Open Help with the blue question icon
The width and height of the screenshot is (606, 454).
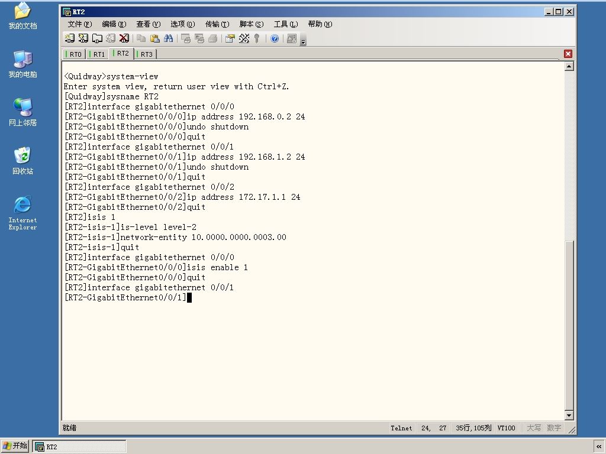pos(275,38)
